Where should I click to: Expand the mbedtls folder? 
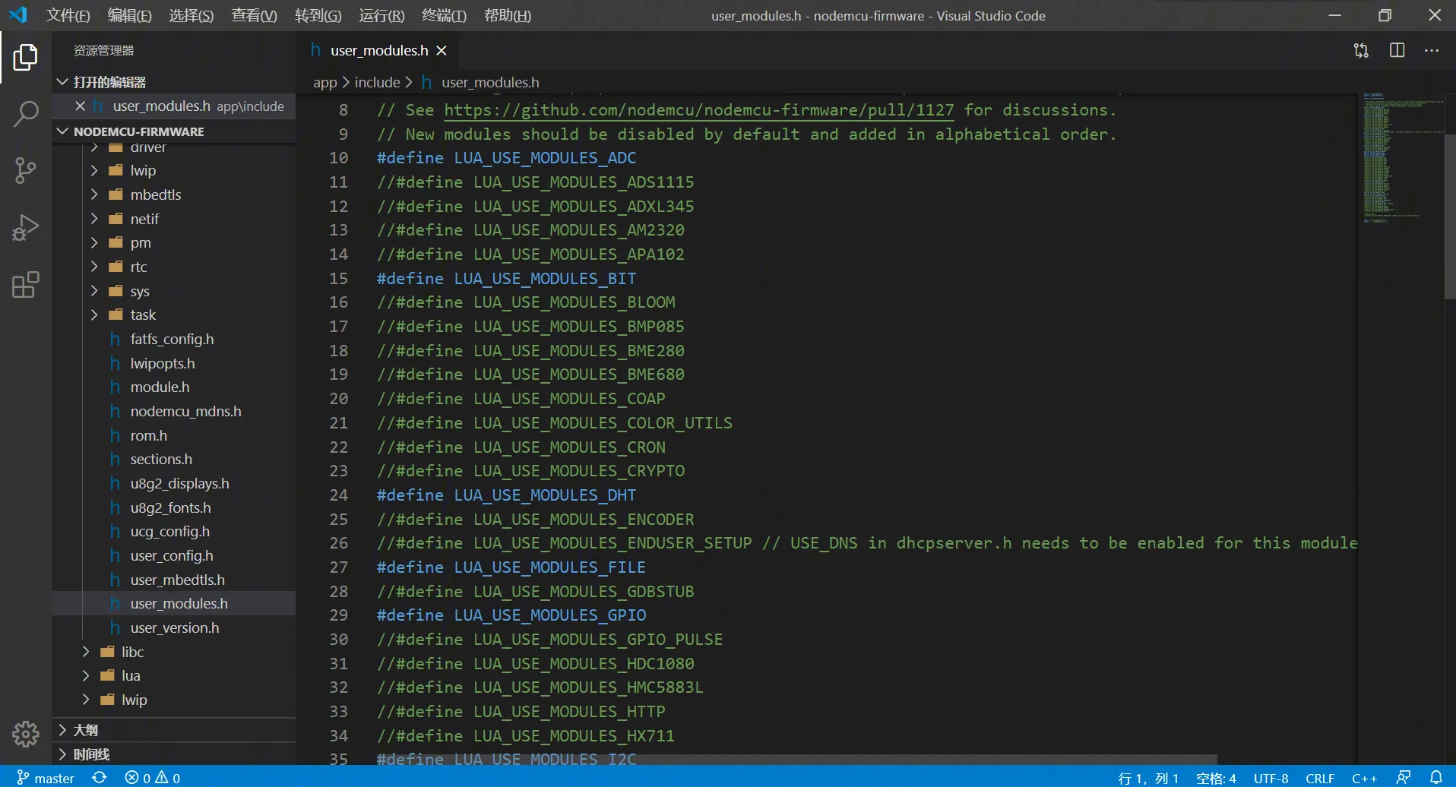coord(155,194)
